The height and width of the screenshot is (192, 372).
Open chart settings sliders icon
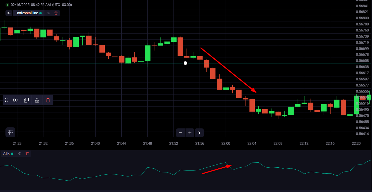coord(10,132)
